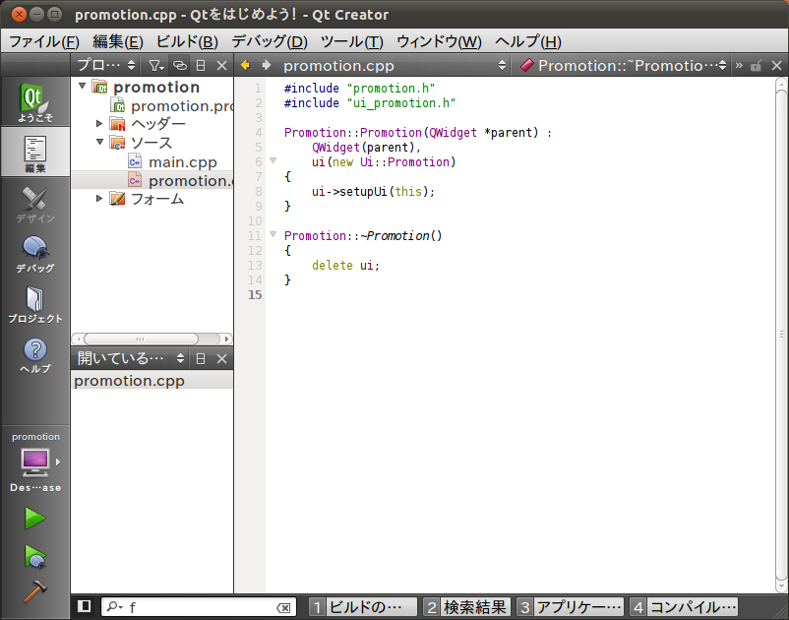Open the Projects (プロジェクト) mode
The height and width of the screenshot is (620, 789).
coord(35,304)
